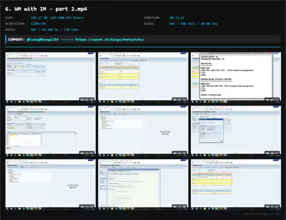Click the resolution value 1280x720
The height and width of the screenshot is (220, 286).
coord(38,24)
